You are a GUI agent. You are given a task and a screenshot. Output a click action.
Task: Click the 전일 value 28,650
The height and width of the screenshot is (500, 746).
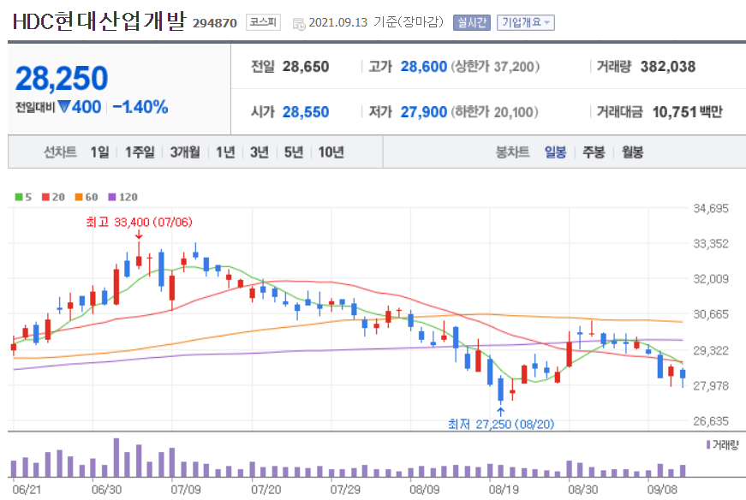[306, 67]
